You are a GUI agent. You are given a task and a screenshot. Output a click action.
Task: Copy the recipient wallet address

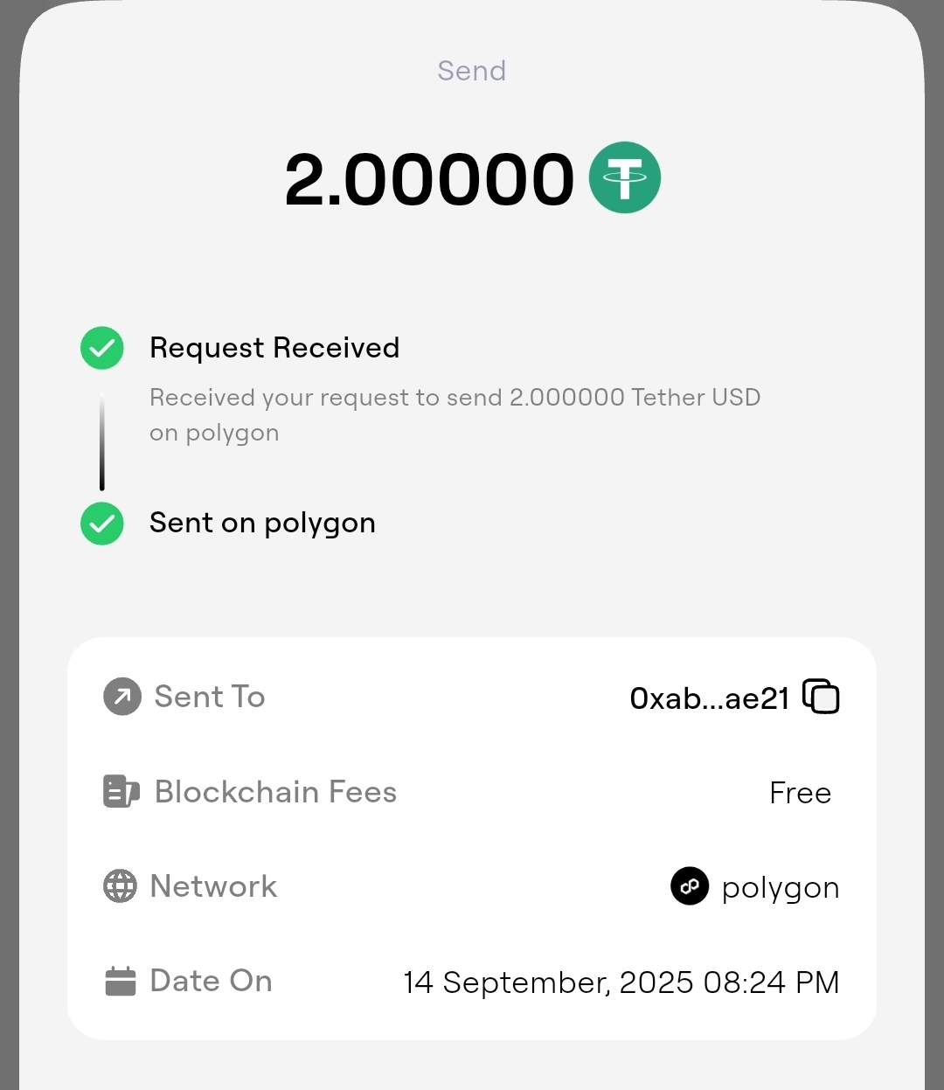tap(821, 697)
